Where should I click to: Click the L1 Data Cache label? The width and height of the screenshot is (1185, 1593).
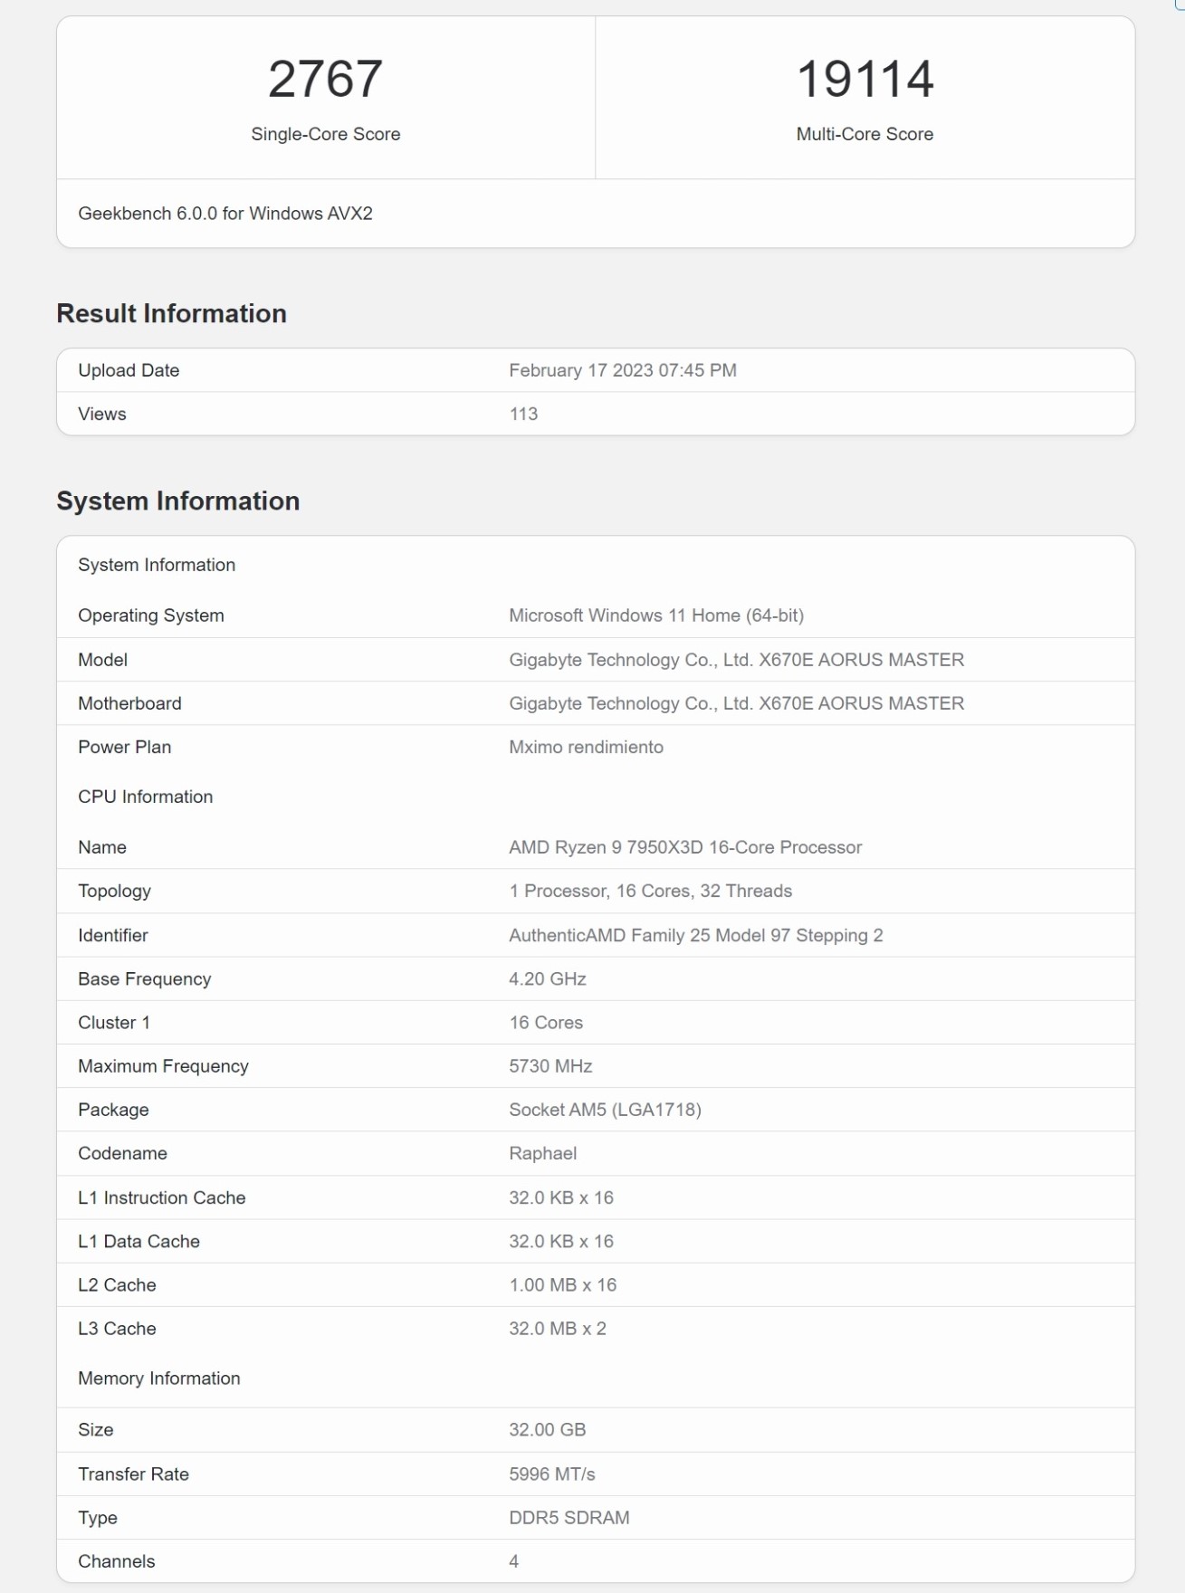[x=139, y=1241]
